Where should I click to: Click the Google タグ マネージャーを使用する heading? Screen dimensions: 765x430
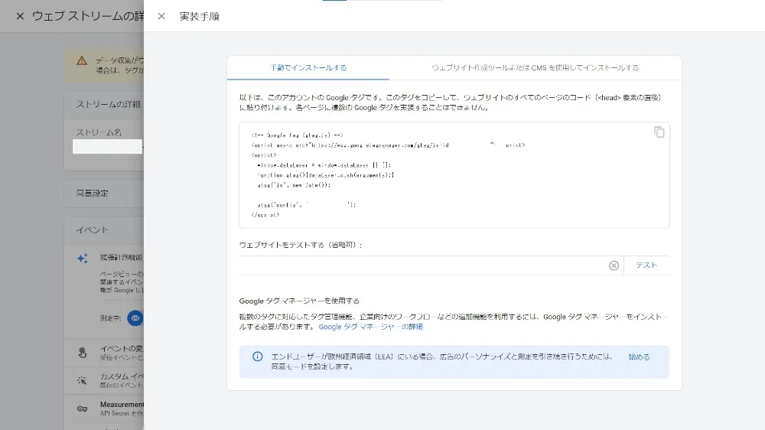(299, 301)
